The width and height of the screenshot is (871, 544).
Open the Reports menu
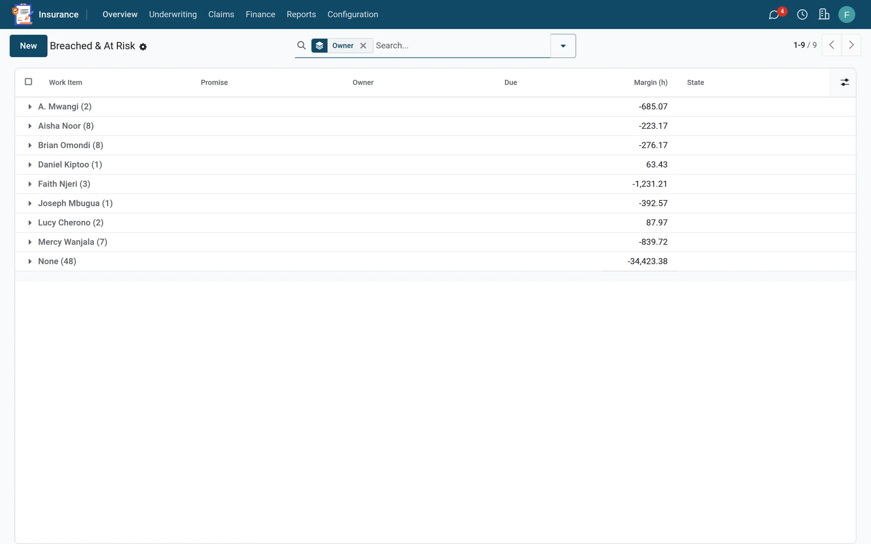click(301, 15)
